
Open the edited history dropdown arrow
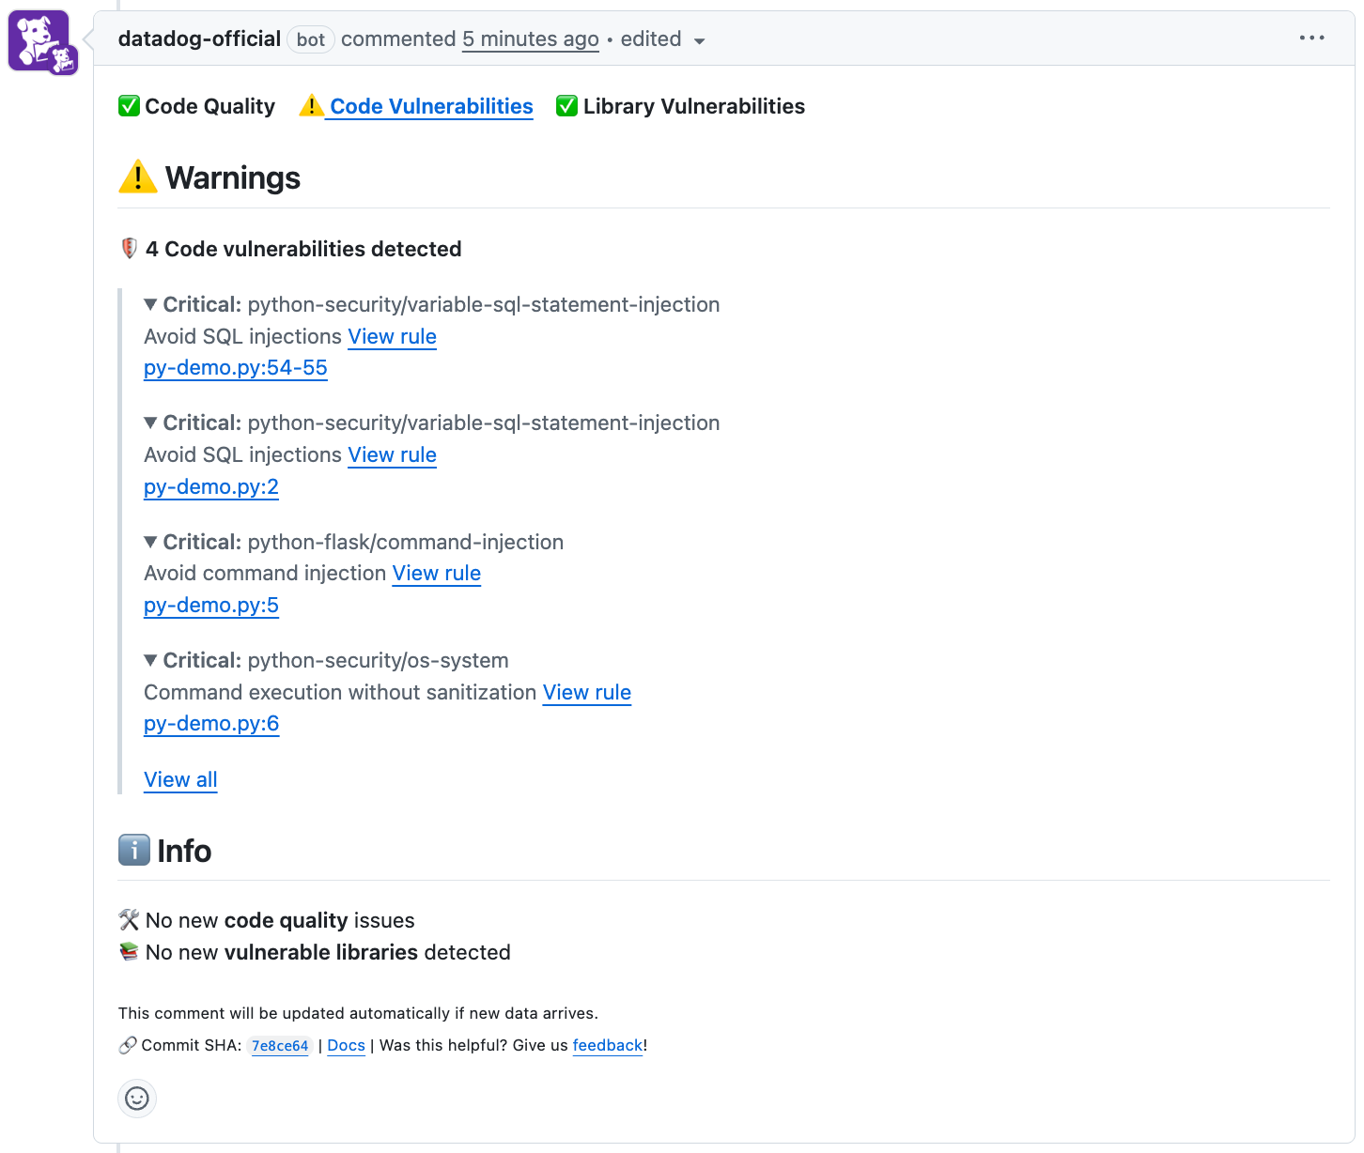pos(699,40)
